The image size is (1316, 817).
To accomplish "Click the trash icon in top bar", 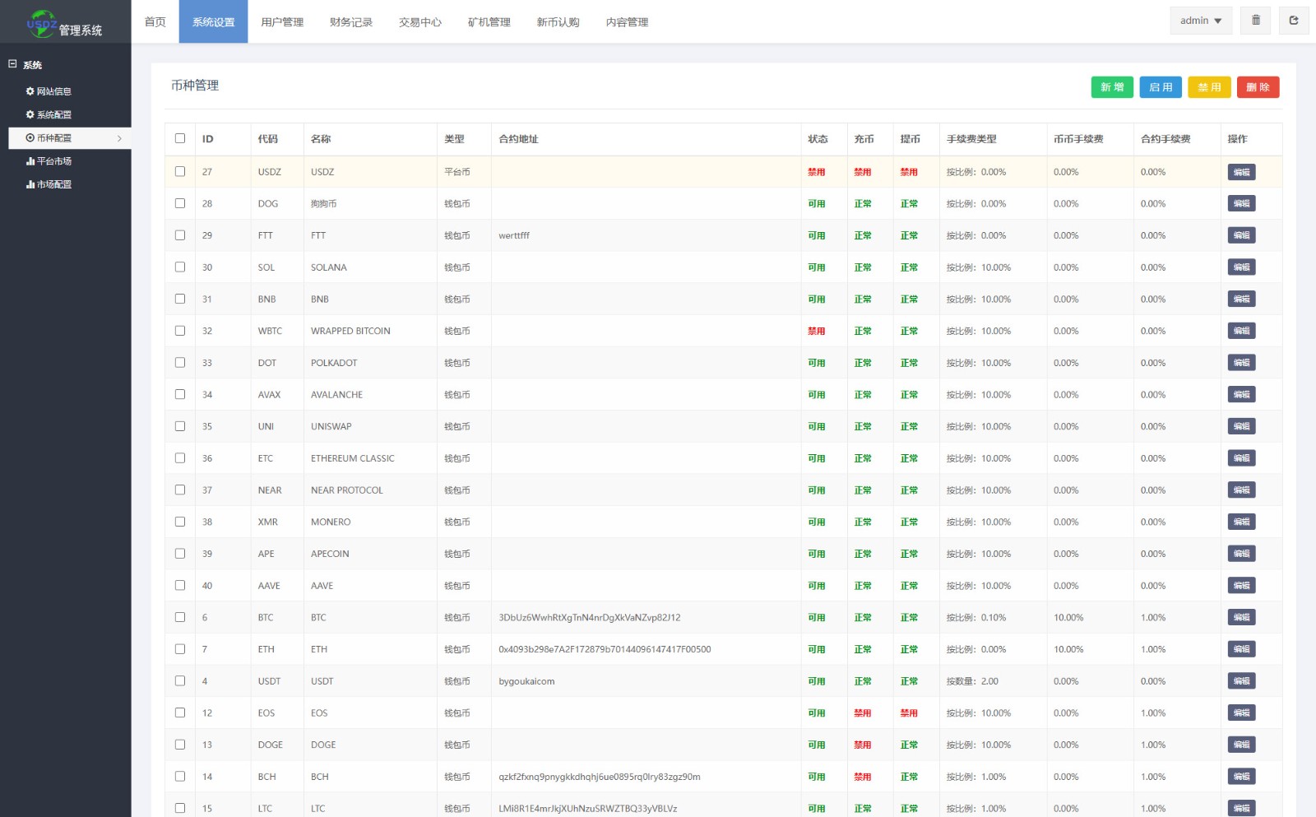I will tap(1255, 21).
